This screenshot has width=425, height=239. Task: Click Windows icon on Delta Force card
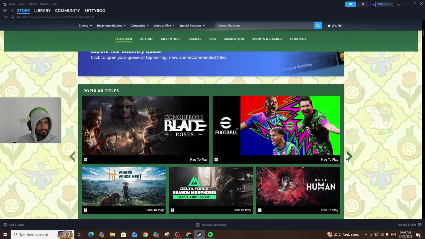coord(173,210)
